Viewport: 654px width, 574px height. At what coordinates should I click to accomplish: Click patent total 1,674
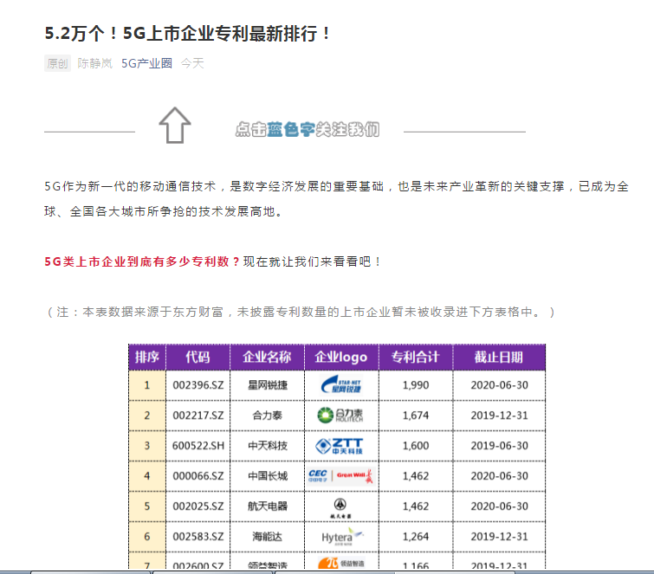point(416,416)
